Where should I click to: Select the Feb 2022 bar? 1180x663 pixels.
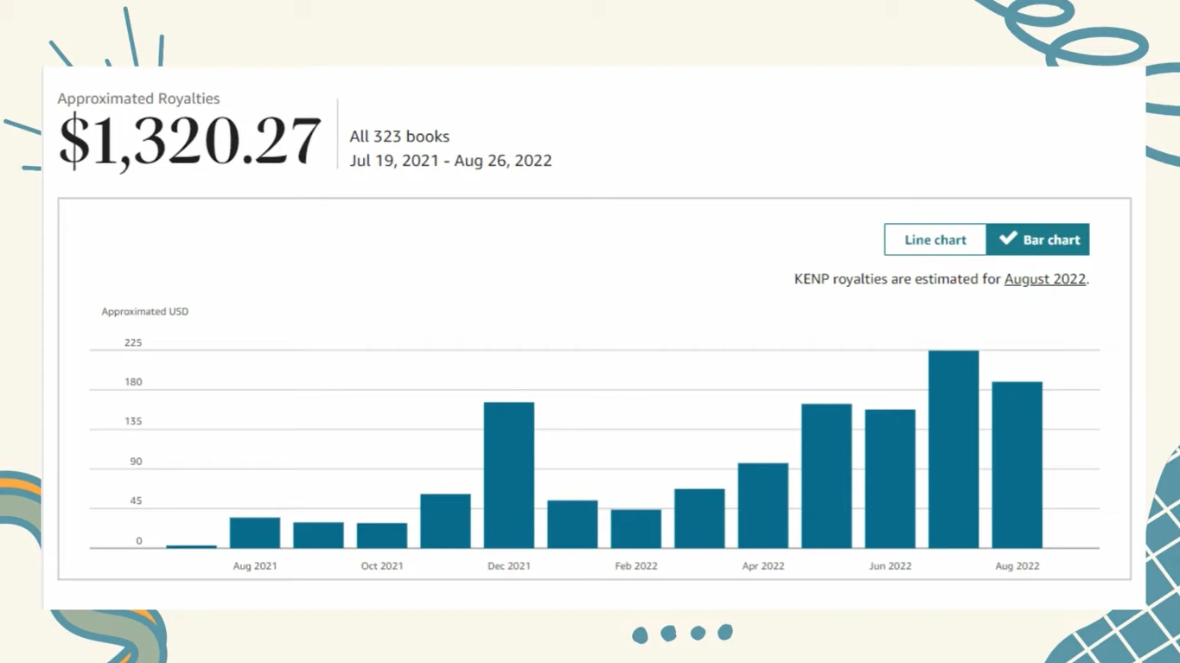coord(635,529)
